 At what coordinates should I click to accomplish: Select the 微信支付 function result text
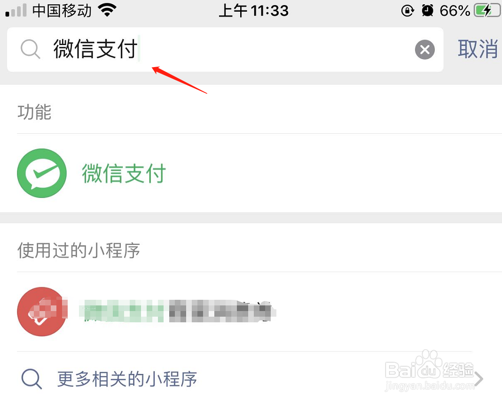(124, 173)
